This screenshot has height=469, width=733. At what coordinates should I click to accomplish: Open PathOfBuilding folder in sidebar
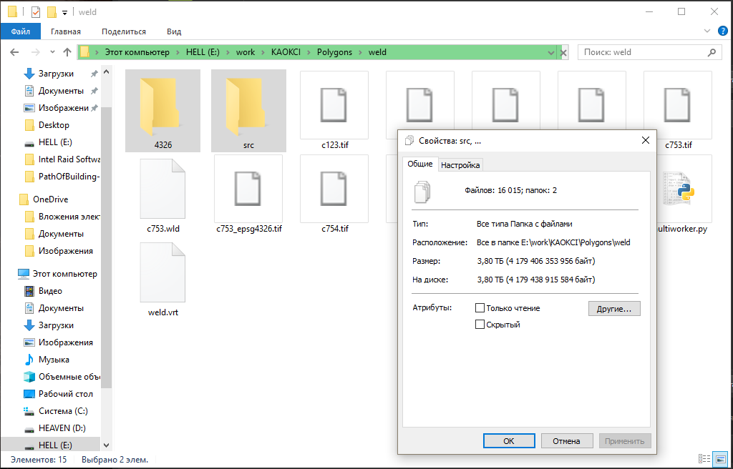(x=69, y=177)
